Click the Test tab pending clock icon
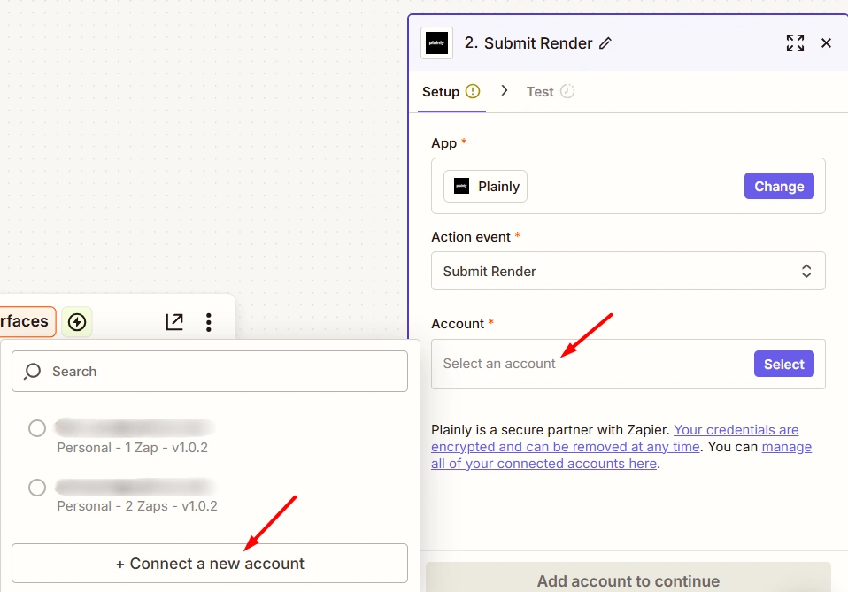This screenshot has width=848, height=592. point(567,91)
